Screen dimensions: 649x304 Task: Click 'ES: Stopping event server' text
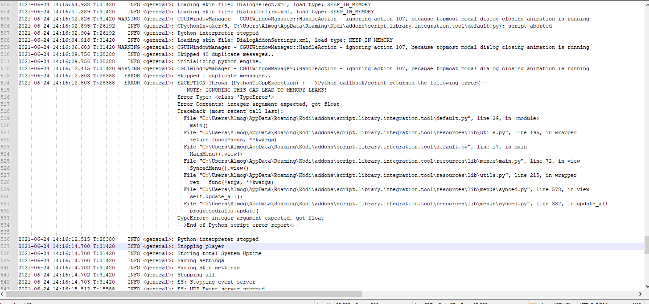click(x=216, y=282)
